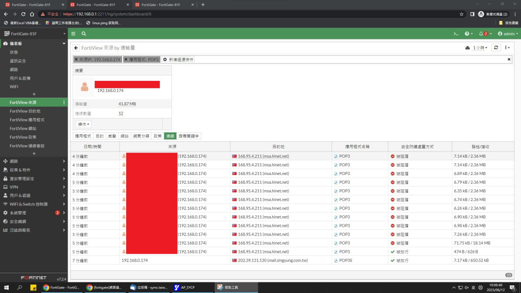Expand the 系統管理 menu with badge 2

point(34,213)
